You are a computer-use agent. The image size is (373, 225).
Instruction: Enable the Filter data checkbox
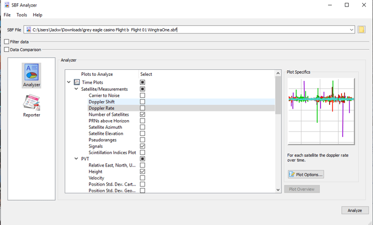[7, 42]
